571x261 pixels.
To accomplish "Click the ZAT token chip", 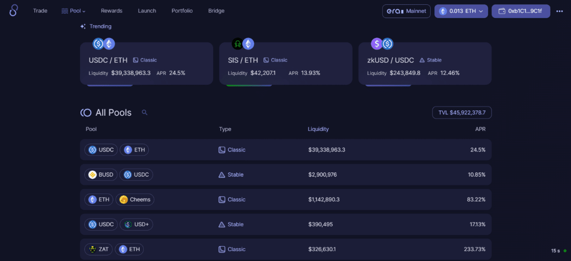I will [98, 249].
